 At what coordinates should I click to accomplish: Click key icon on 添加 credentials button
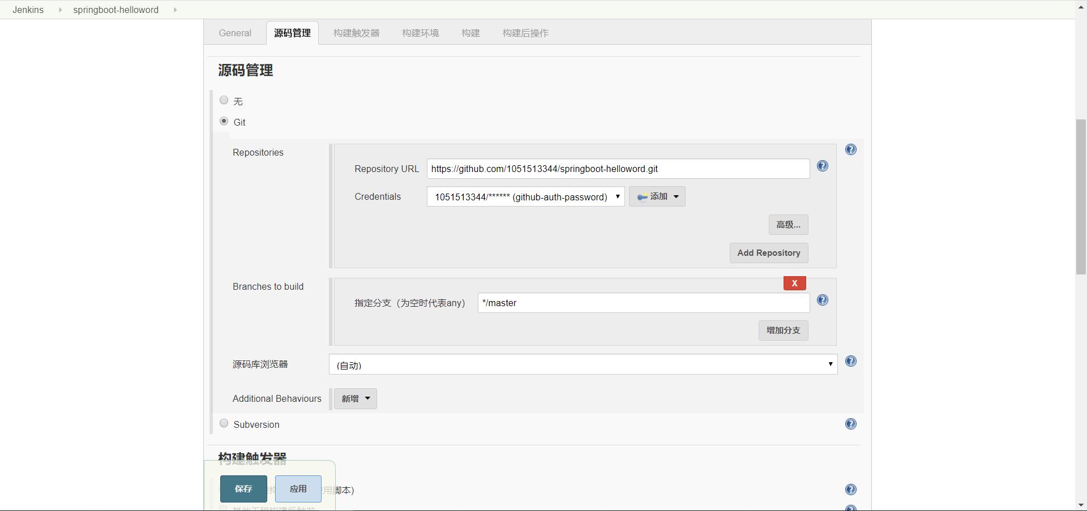(643, 197)
